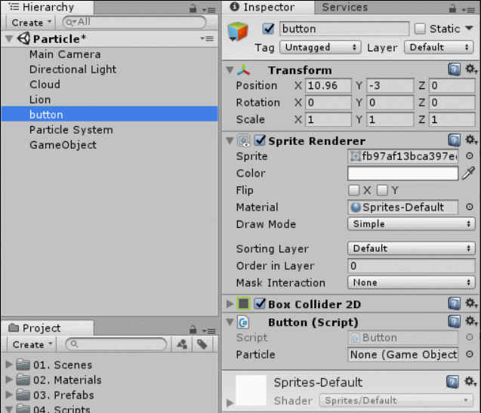Expand the Sprites-Default material foldout arrow
Viewport: 481px width, 413px height.
(x=230, y=402)
